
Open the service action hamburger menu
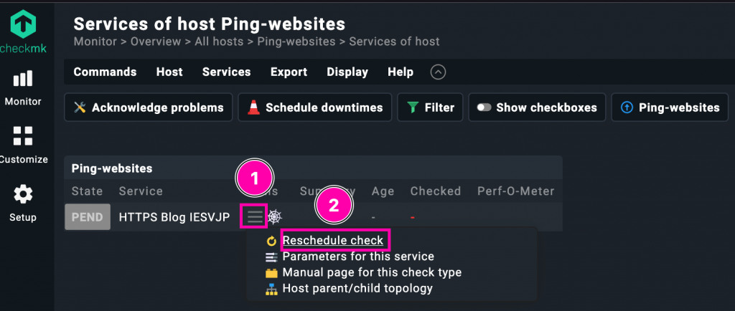[x=255, y=216]
